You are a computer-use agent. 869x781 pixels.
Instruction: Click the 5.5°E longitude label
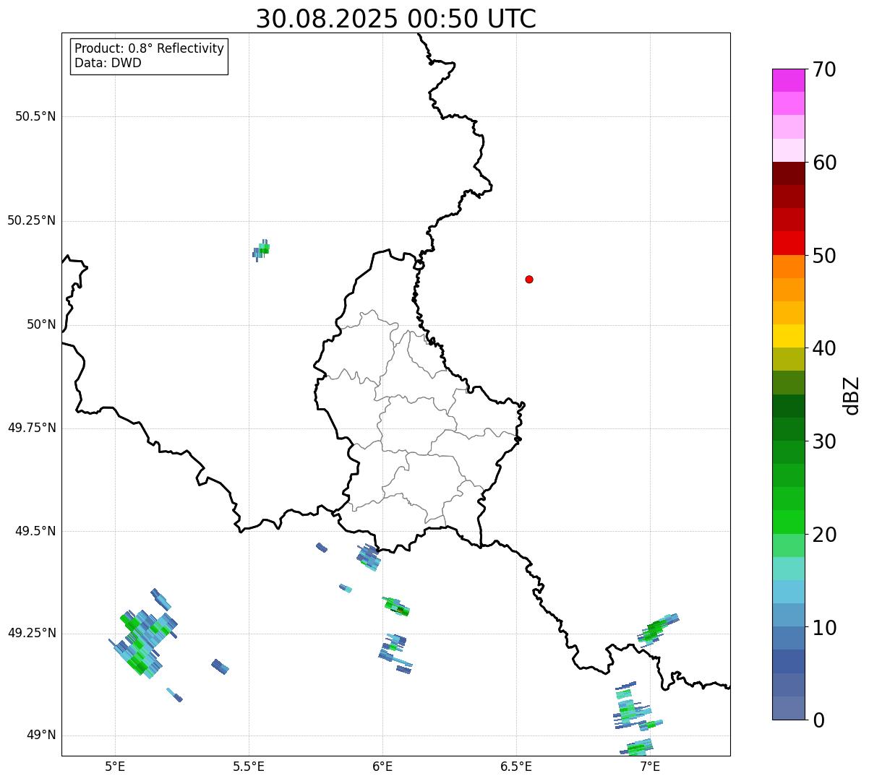click(249, 767)
